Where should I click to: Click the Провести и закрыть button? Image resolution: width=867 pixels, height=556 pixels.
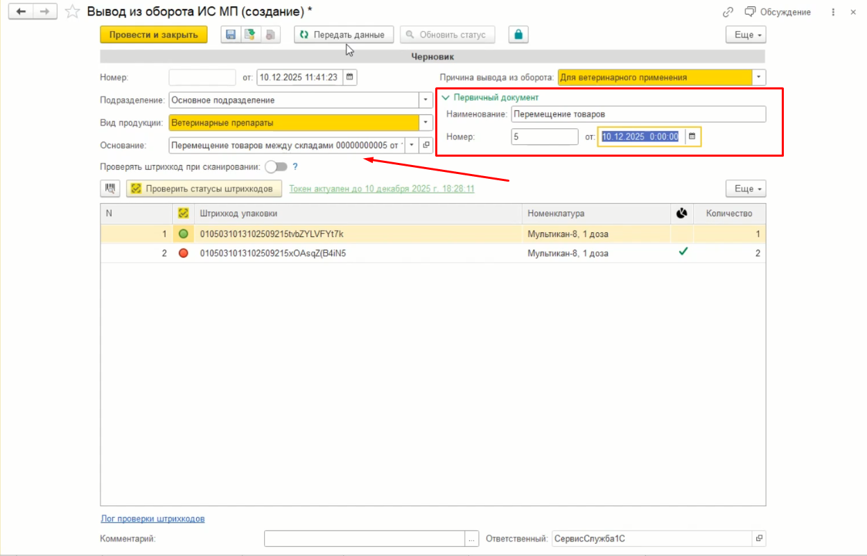pyautogui.click(x=153, y=35)
